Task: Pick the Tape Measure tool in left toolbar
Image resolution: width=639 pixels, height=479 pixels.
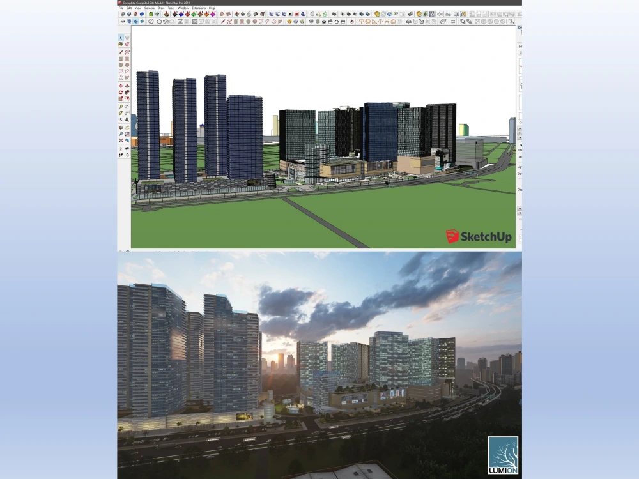Action: [121, 106]
